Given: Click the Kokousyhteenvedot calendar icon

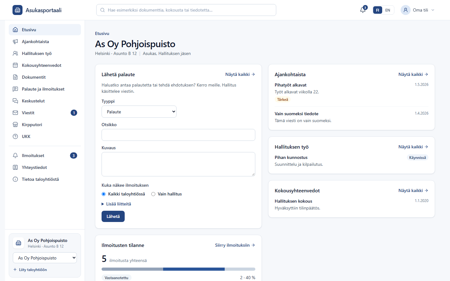Looking at the screenshot, I should pos(15,65).
